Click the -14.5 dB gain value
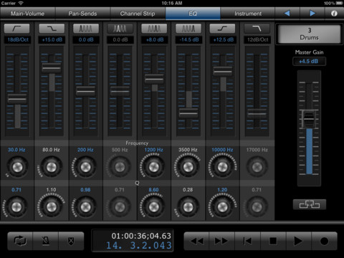The width and height of the screenshot is (344, 258). [189, 39]
